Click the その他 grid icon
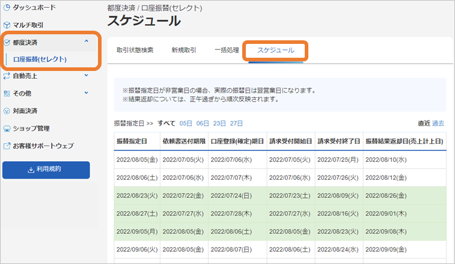The image size is (455, 264). point(7,94)
